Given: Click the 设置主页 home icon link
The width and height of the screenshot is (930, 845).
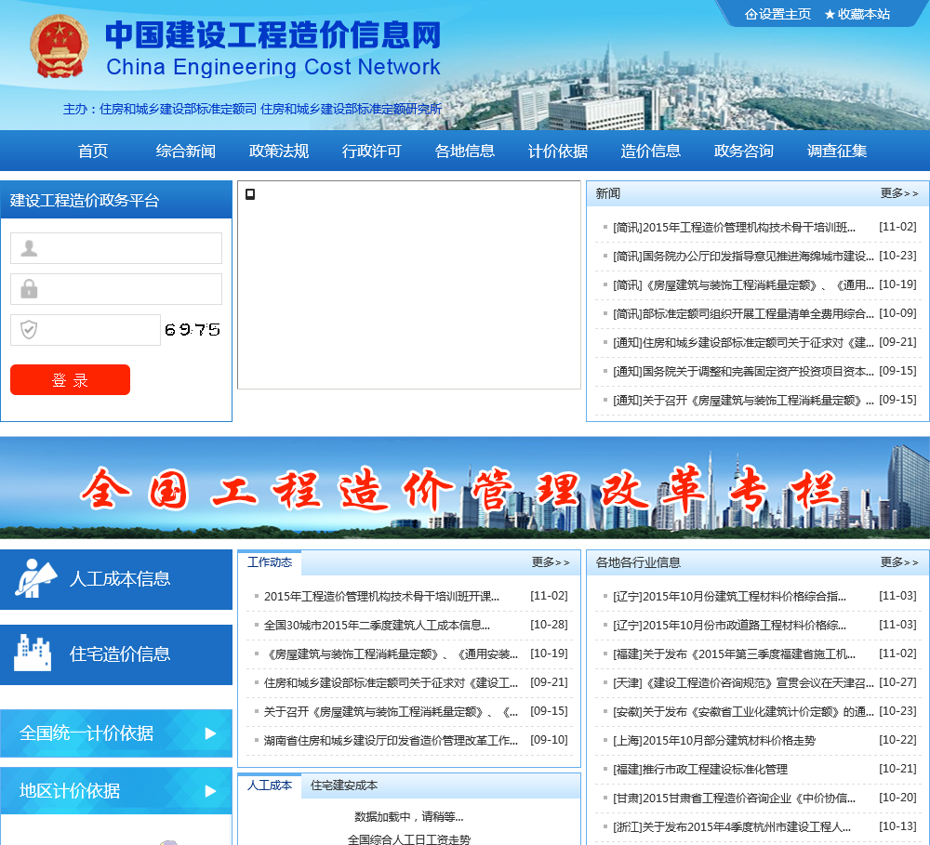Looking at the screenshot, I should [777, 14].
